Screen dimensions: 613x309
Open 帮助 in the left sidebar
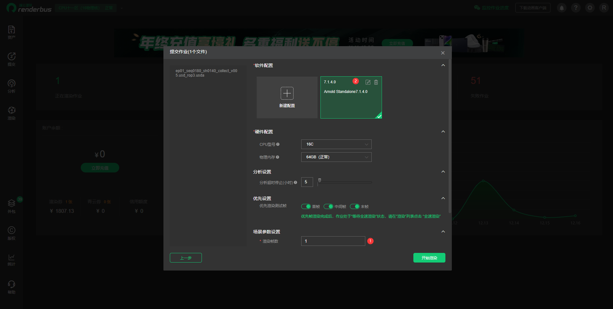(12, 287)
